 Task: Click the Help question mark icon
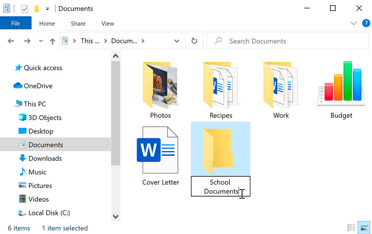tap(366, 23)
